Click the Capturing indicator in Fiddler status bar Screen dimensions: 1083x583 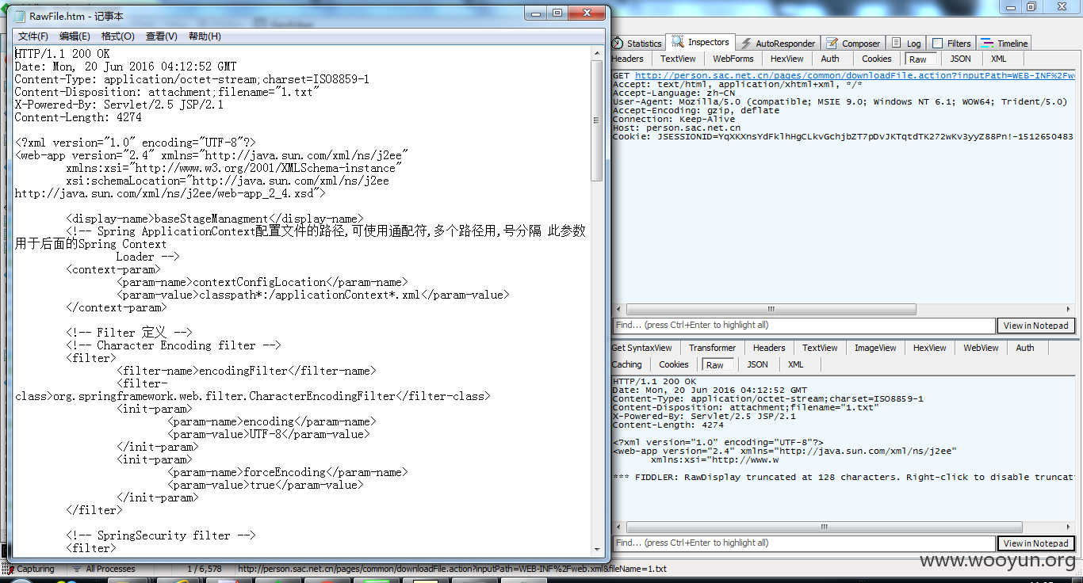pyautogui.click(x=29, y=569)
